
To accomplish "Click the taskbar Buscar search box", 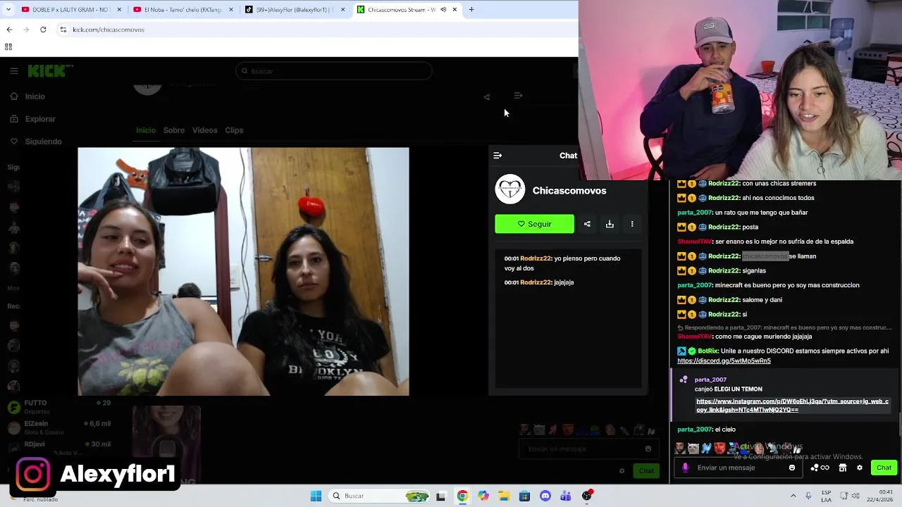I will click(x=379, y=496).
